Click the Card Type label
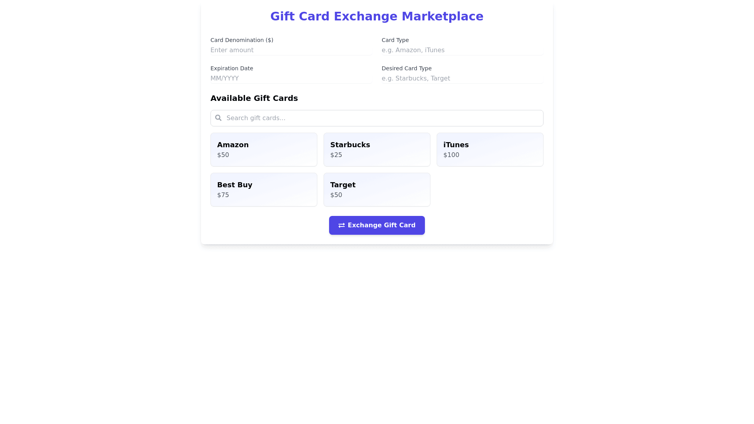The width and height of the screenshot is (754, 424). [x=395, y=40]
